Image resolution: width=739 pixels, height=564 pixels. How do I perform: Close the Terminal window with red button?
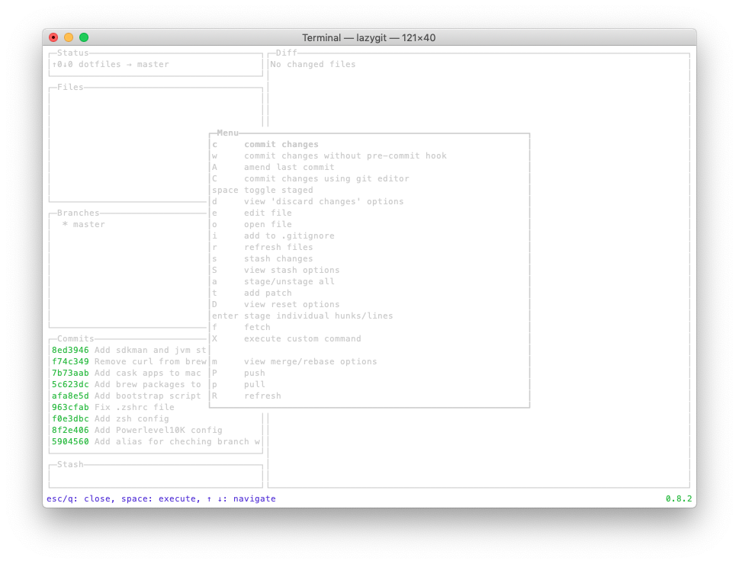click(53, 37)
